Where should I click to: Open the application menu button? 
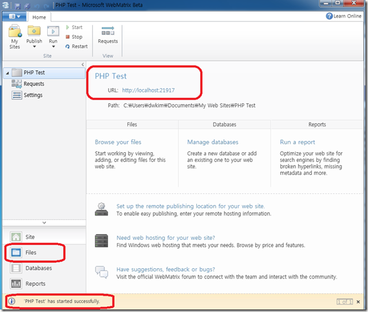point(14,16)
